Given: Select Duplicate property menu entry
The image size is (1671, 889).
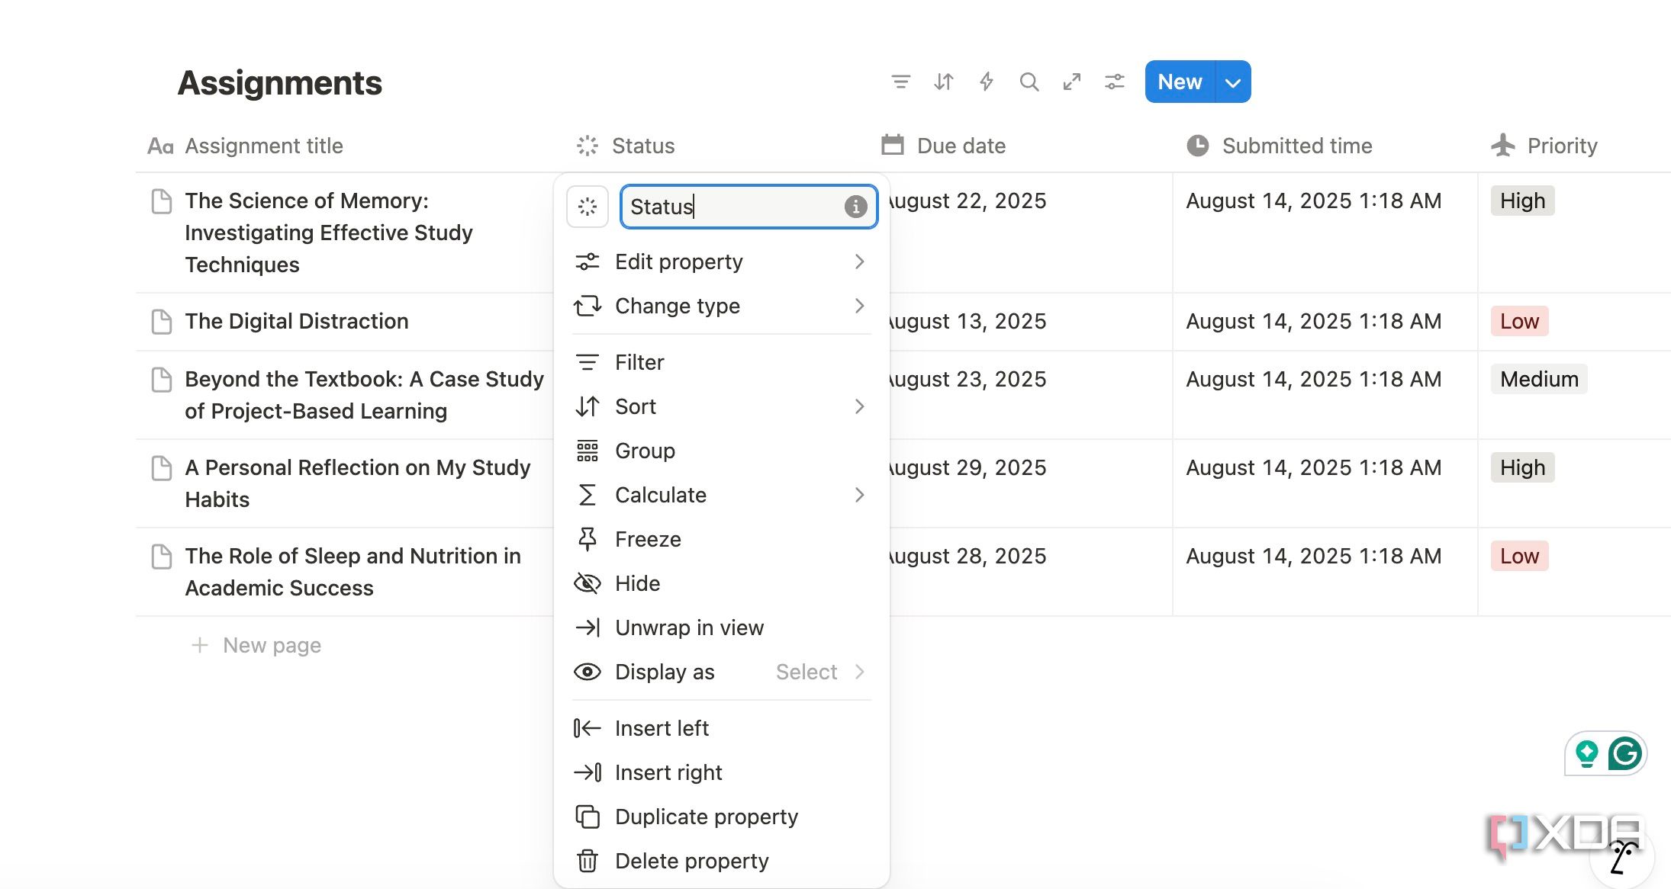Looking at the screenshot, I should (721, 817).
